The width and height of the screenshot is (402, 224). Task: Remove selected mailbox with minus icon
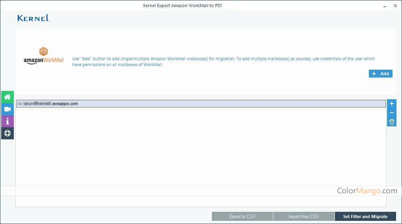click(391, 113)
